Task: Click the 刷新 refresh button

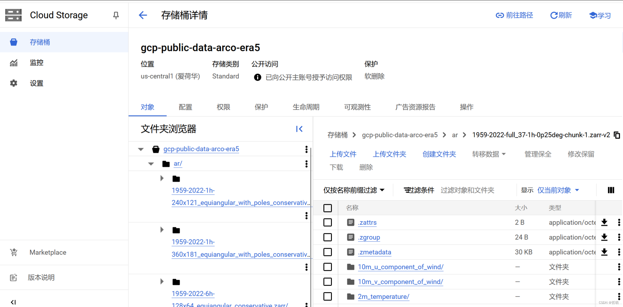Action: [561, 15]
